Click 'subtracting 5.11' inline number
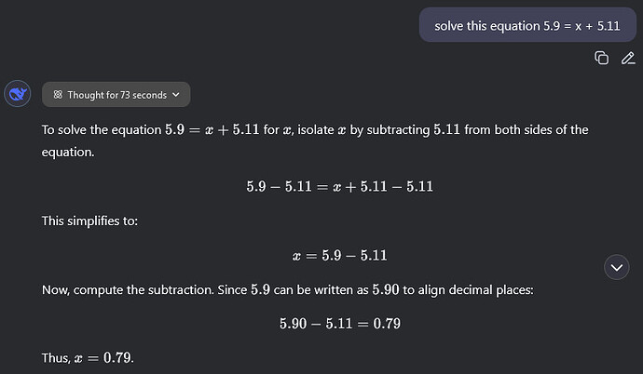 pyautogui.click(x=452, y=129)
